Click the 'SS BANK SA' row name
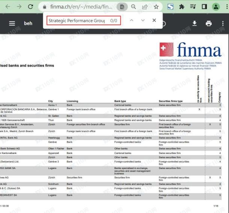Screen dimensions: 229x213 [8, 168]
